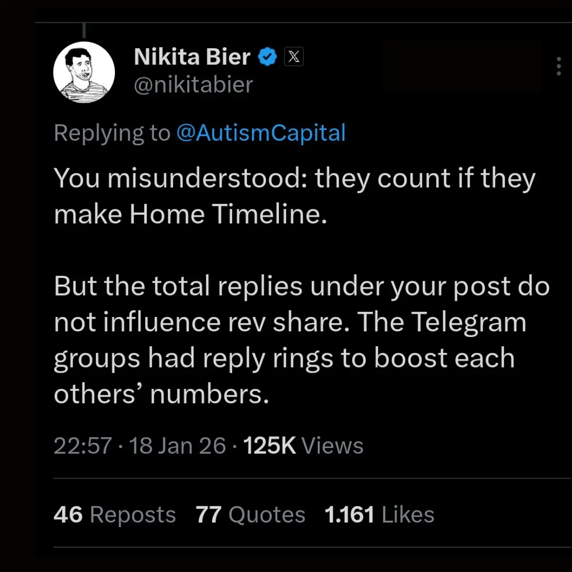The image size is (572, 572).
Task: Open the 77 Quotes list
Action: click(250, 515)
